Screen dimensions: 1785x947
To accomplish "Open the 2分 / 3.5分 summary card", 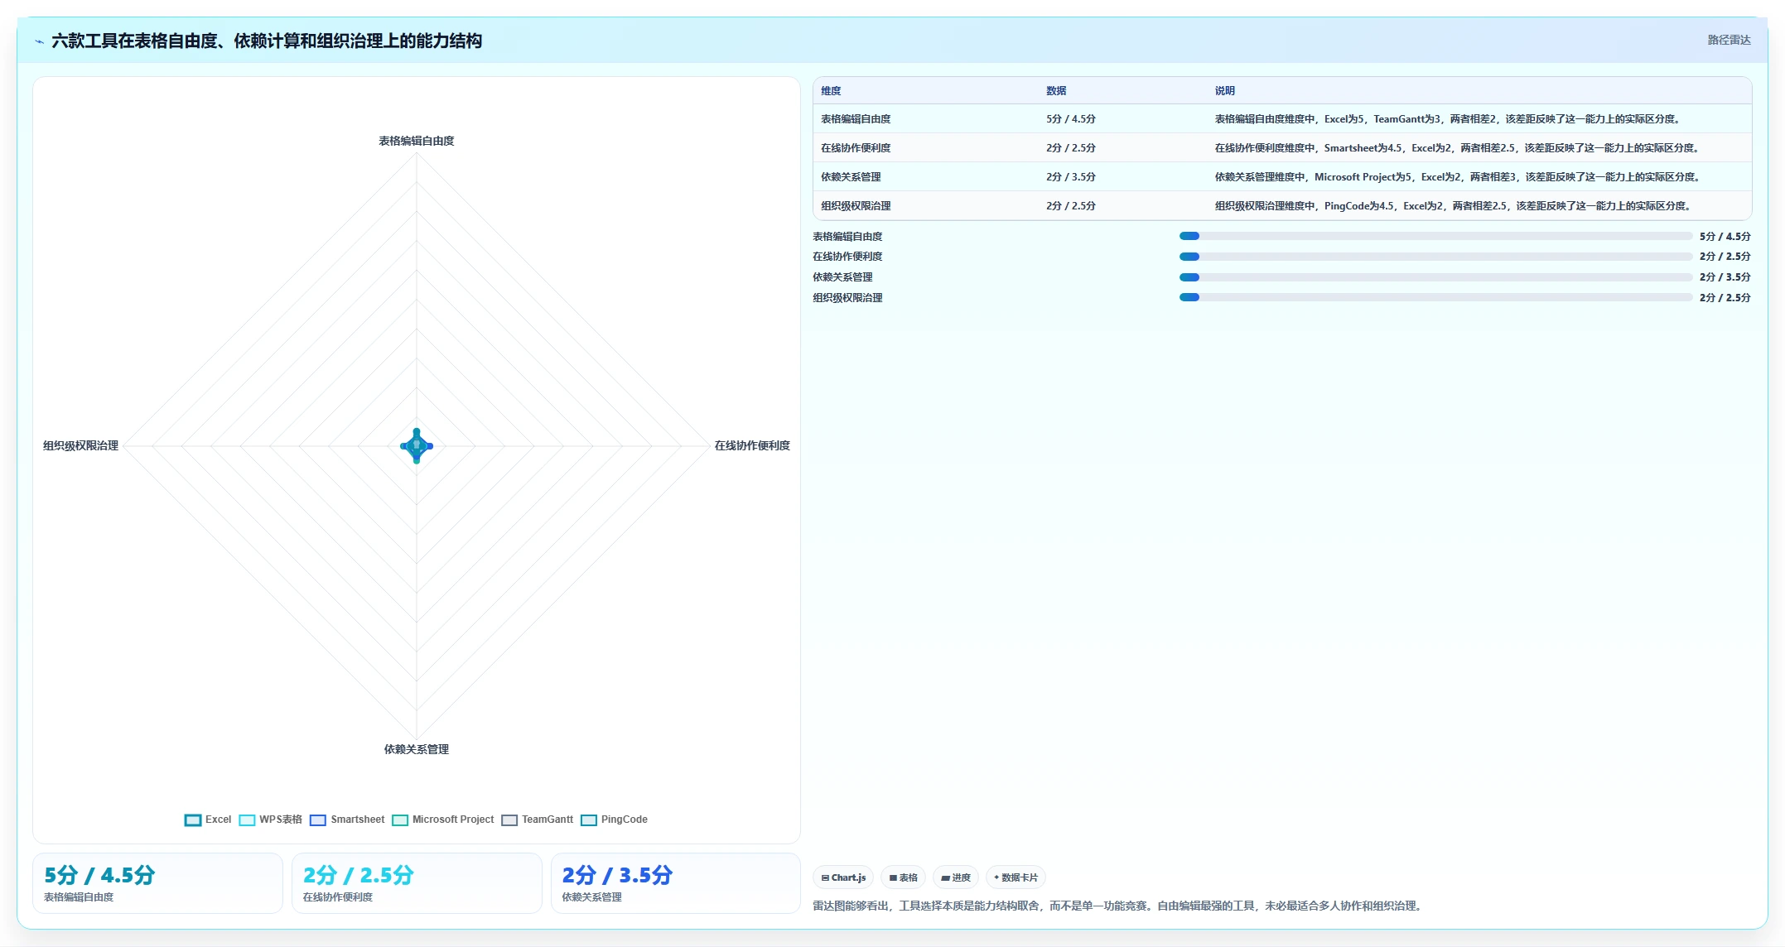I will (676, 883).
